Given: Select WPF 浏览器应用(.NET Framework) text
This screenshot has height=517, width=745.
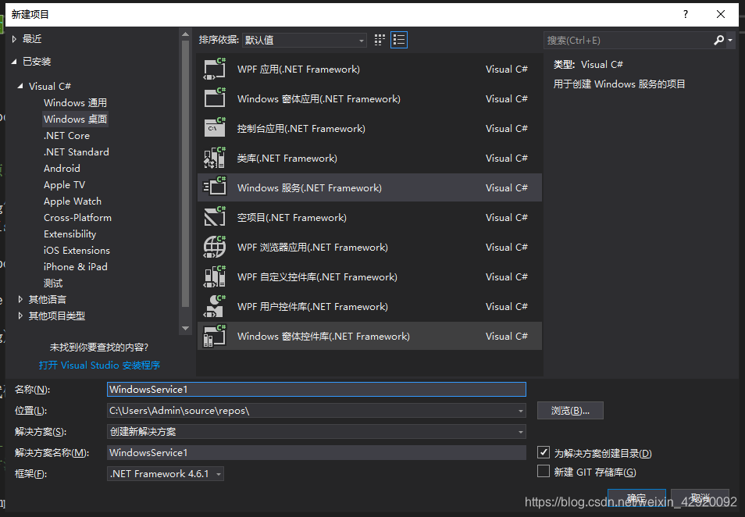Looking at the screenshot, I should [x=312, y=247].
